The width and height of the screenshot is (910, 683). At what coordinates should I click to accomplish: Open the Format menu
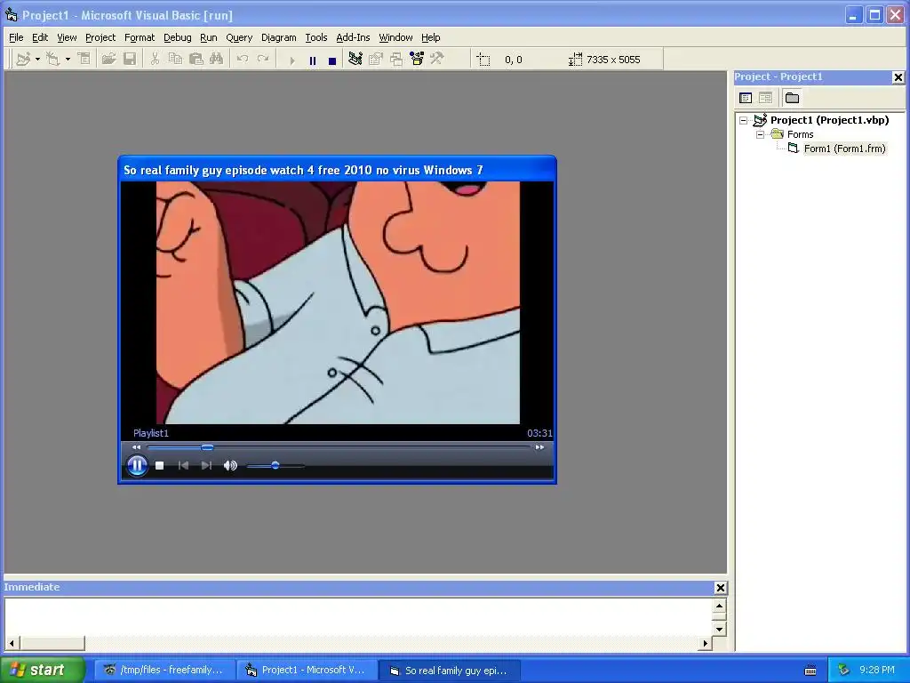pos(140,37)
